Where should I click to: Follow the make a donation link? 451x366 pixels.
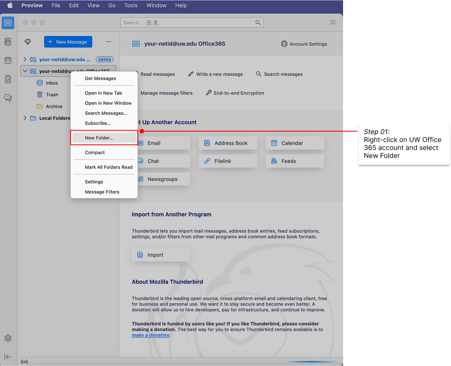[150, 335]
